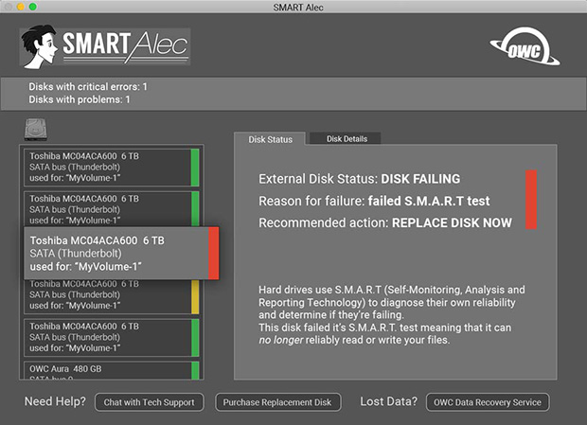Click the S.M.A.R.T explanation paragraph
Screen dimensions: 587x425
tap(392, 314)
